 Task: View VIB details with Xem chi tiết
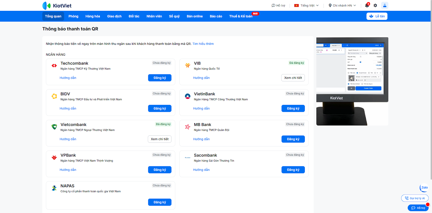[x=293, y=78]
